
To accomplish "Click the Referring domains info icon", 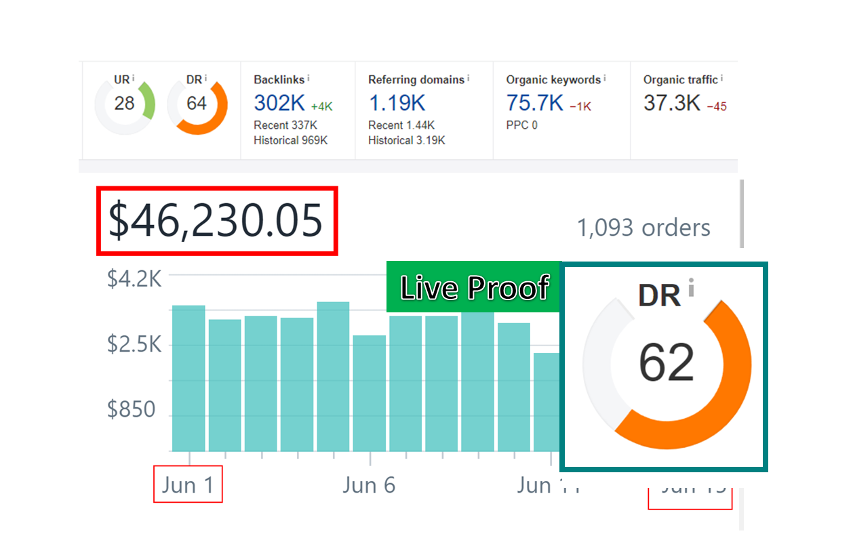I will [469, 79].
